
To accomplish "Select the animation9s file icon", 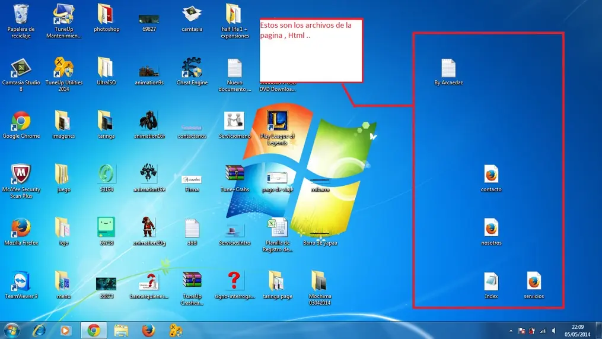I will [x=149, y=71].
